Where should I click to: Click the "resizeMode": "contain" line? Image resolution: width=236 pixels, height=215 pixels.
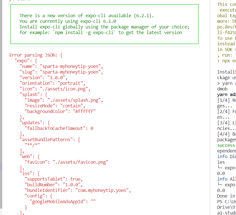pos(55,106)
